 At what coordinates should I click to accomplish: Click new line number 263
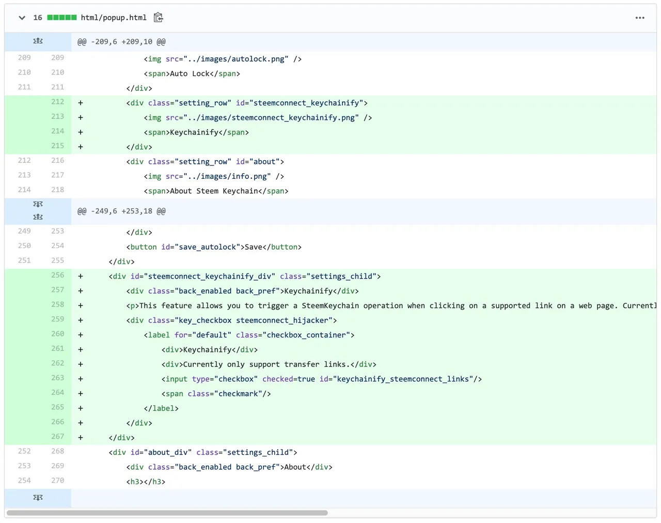click(x=58, y=378)
